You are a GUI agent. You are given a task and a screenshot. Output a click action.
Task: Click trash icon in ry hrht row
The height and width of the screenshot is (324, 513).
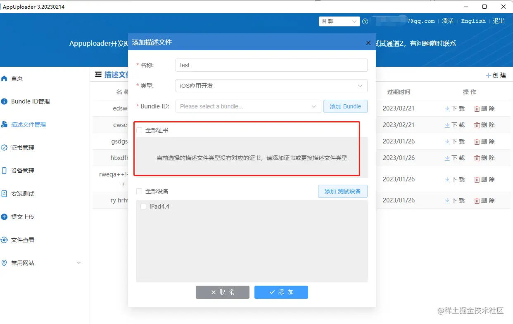(x=477, y=200)
